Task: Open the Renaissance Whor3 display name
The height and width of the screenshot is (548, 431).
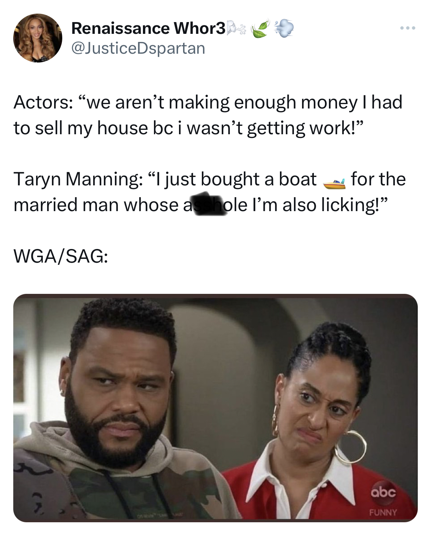Action: [x=148, y=28]
